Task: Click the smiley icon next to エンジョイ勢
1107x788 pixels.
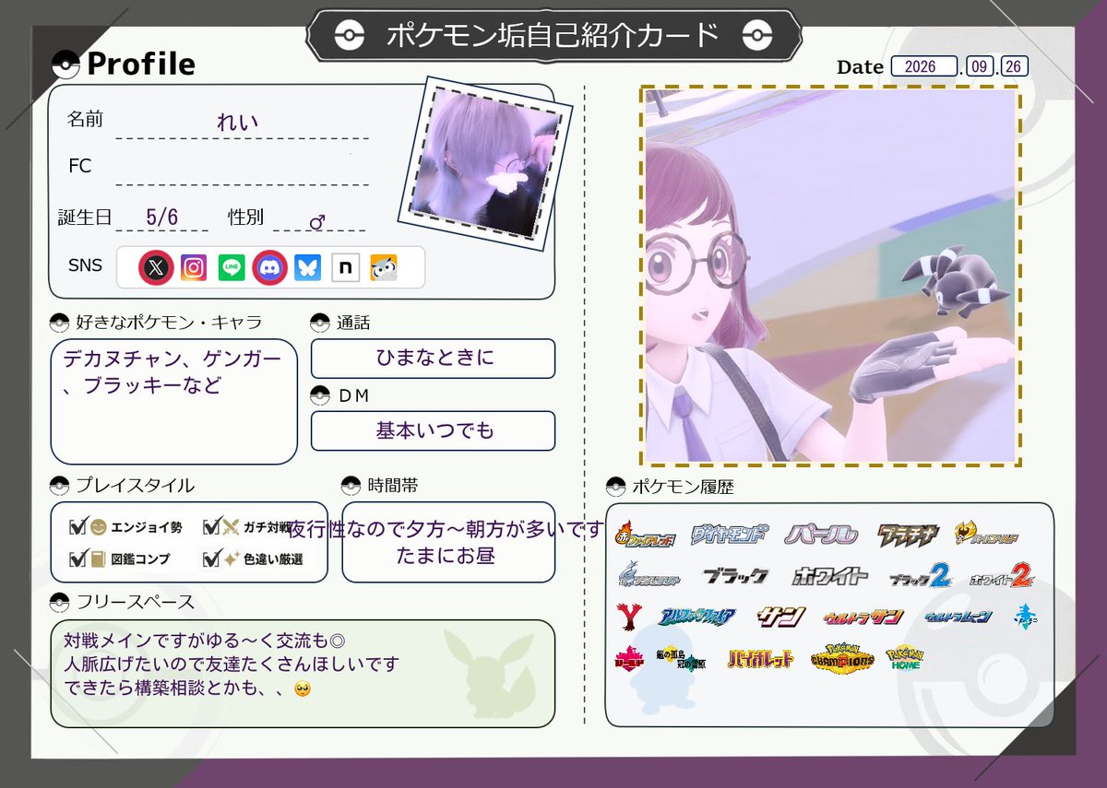Action: tap(99, 528)
